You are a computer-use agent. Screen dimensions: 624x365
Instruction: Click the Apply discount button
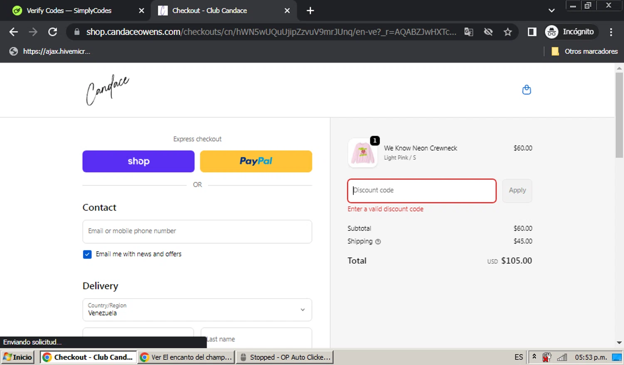tap(517, 191)
